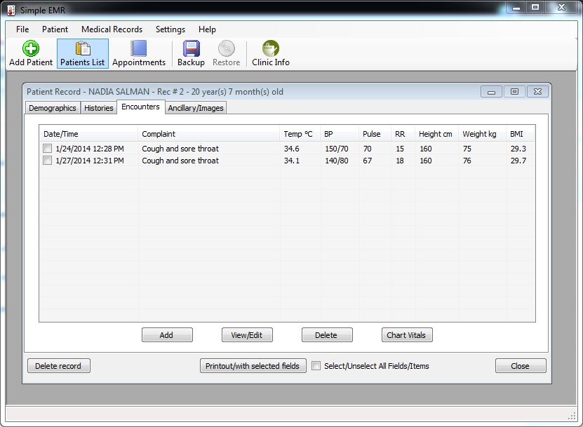The image size is (583, 427).
Task: Click the Temp °C column header
Action: click(x=300, y=134)
